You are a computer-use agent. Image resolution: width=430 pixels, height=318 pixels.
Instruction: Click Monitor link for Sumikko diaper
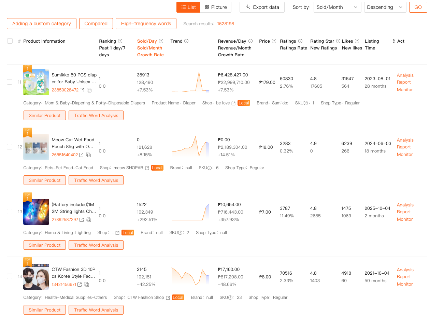pyautogui.click(x=405, y=89)
